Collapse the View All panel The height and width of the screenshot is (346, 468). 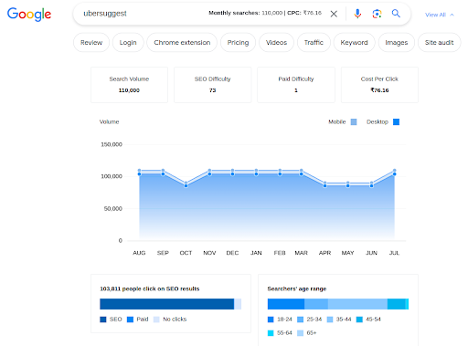click(439, 15)
